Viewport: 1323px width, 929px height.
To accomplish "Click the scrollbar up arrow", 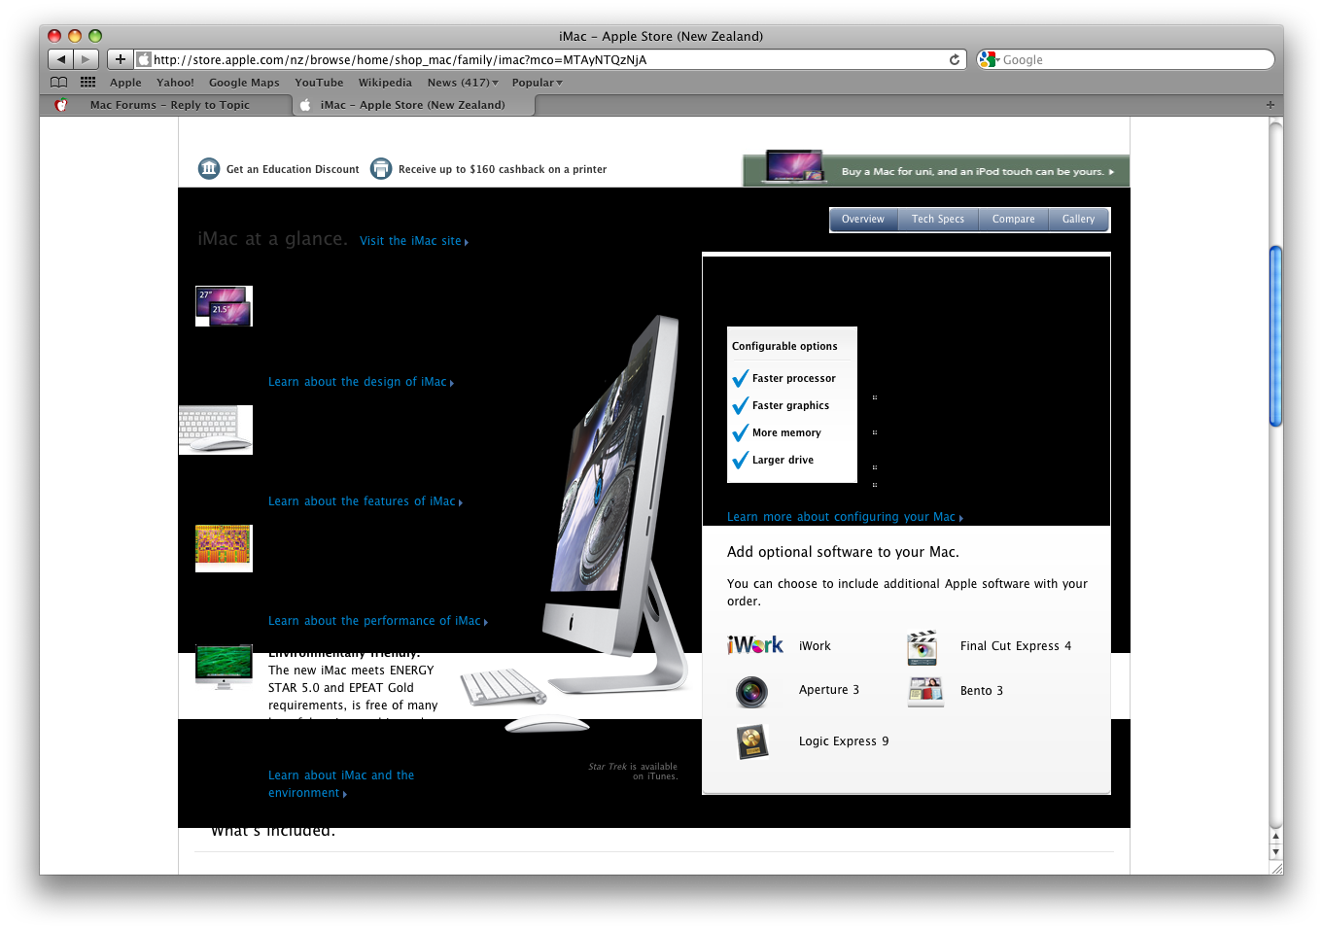I will 1275,836.
